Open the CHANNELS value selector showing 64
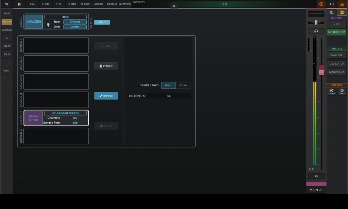The width and height of the screenshot is (348, 209). pos(169,96)
